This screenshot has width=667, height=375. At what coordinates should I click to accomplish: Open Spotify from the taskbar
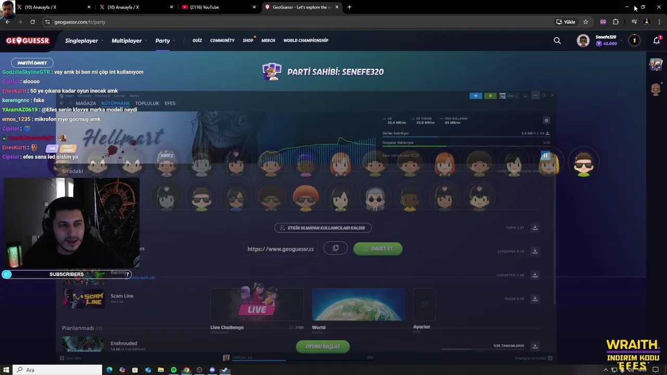click(174, 370)
